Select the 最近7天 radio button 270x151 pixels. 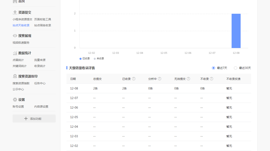[x=213, y=68]
